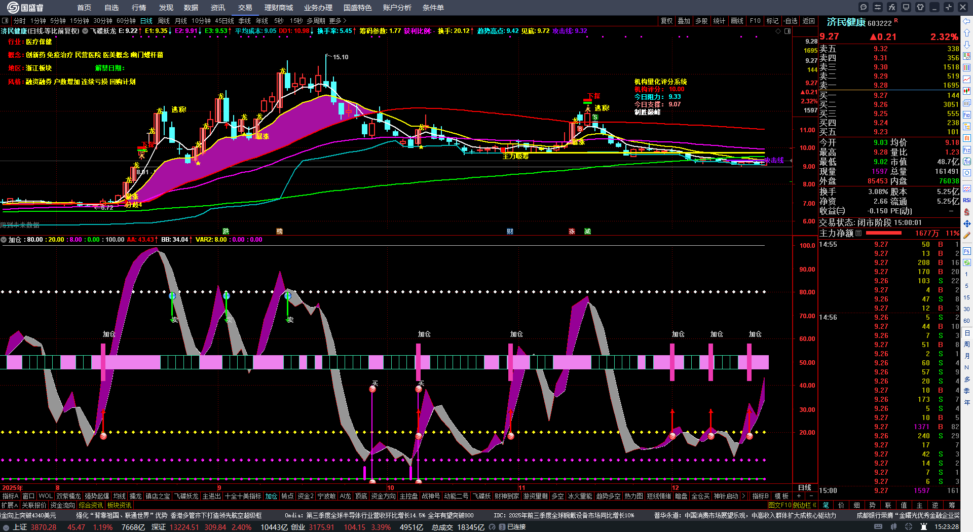973x532 pixels.
Task: Click the crosshair target icon in status bar
Action: [x=910, y=527]
